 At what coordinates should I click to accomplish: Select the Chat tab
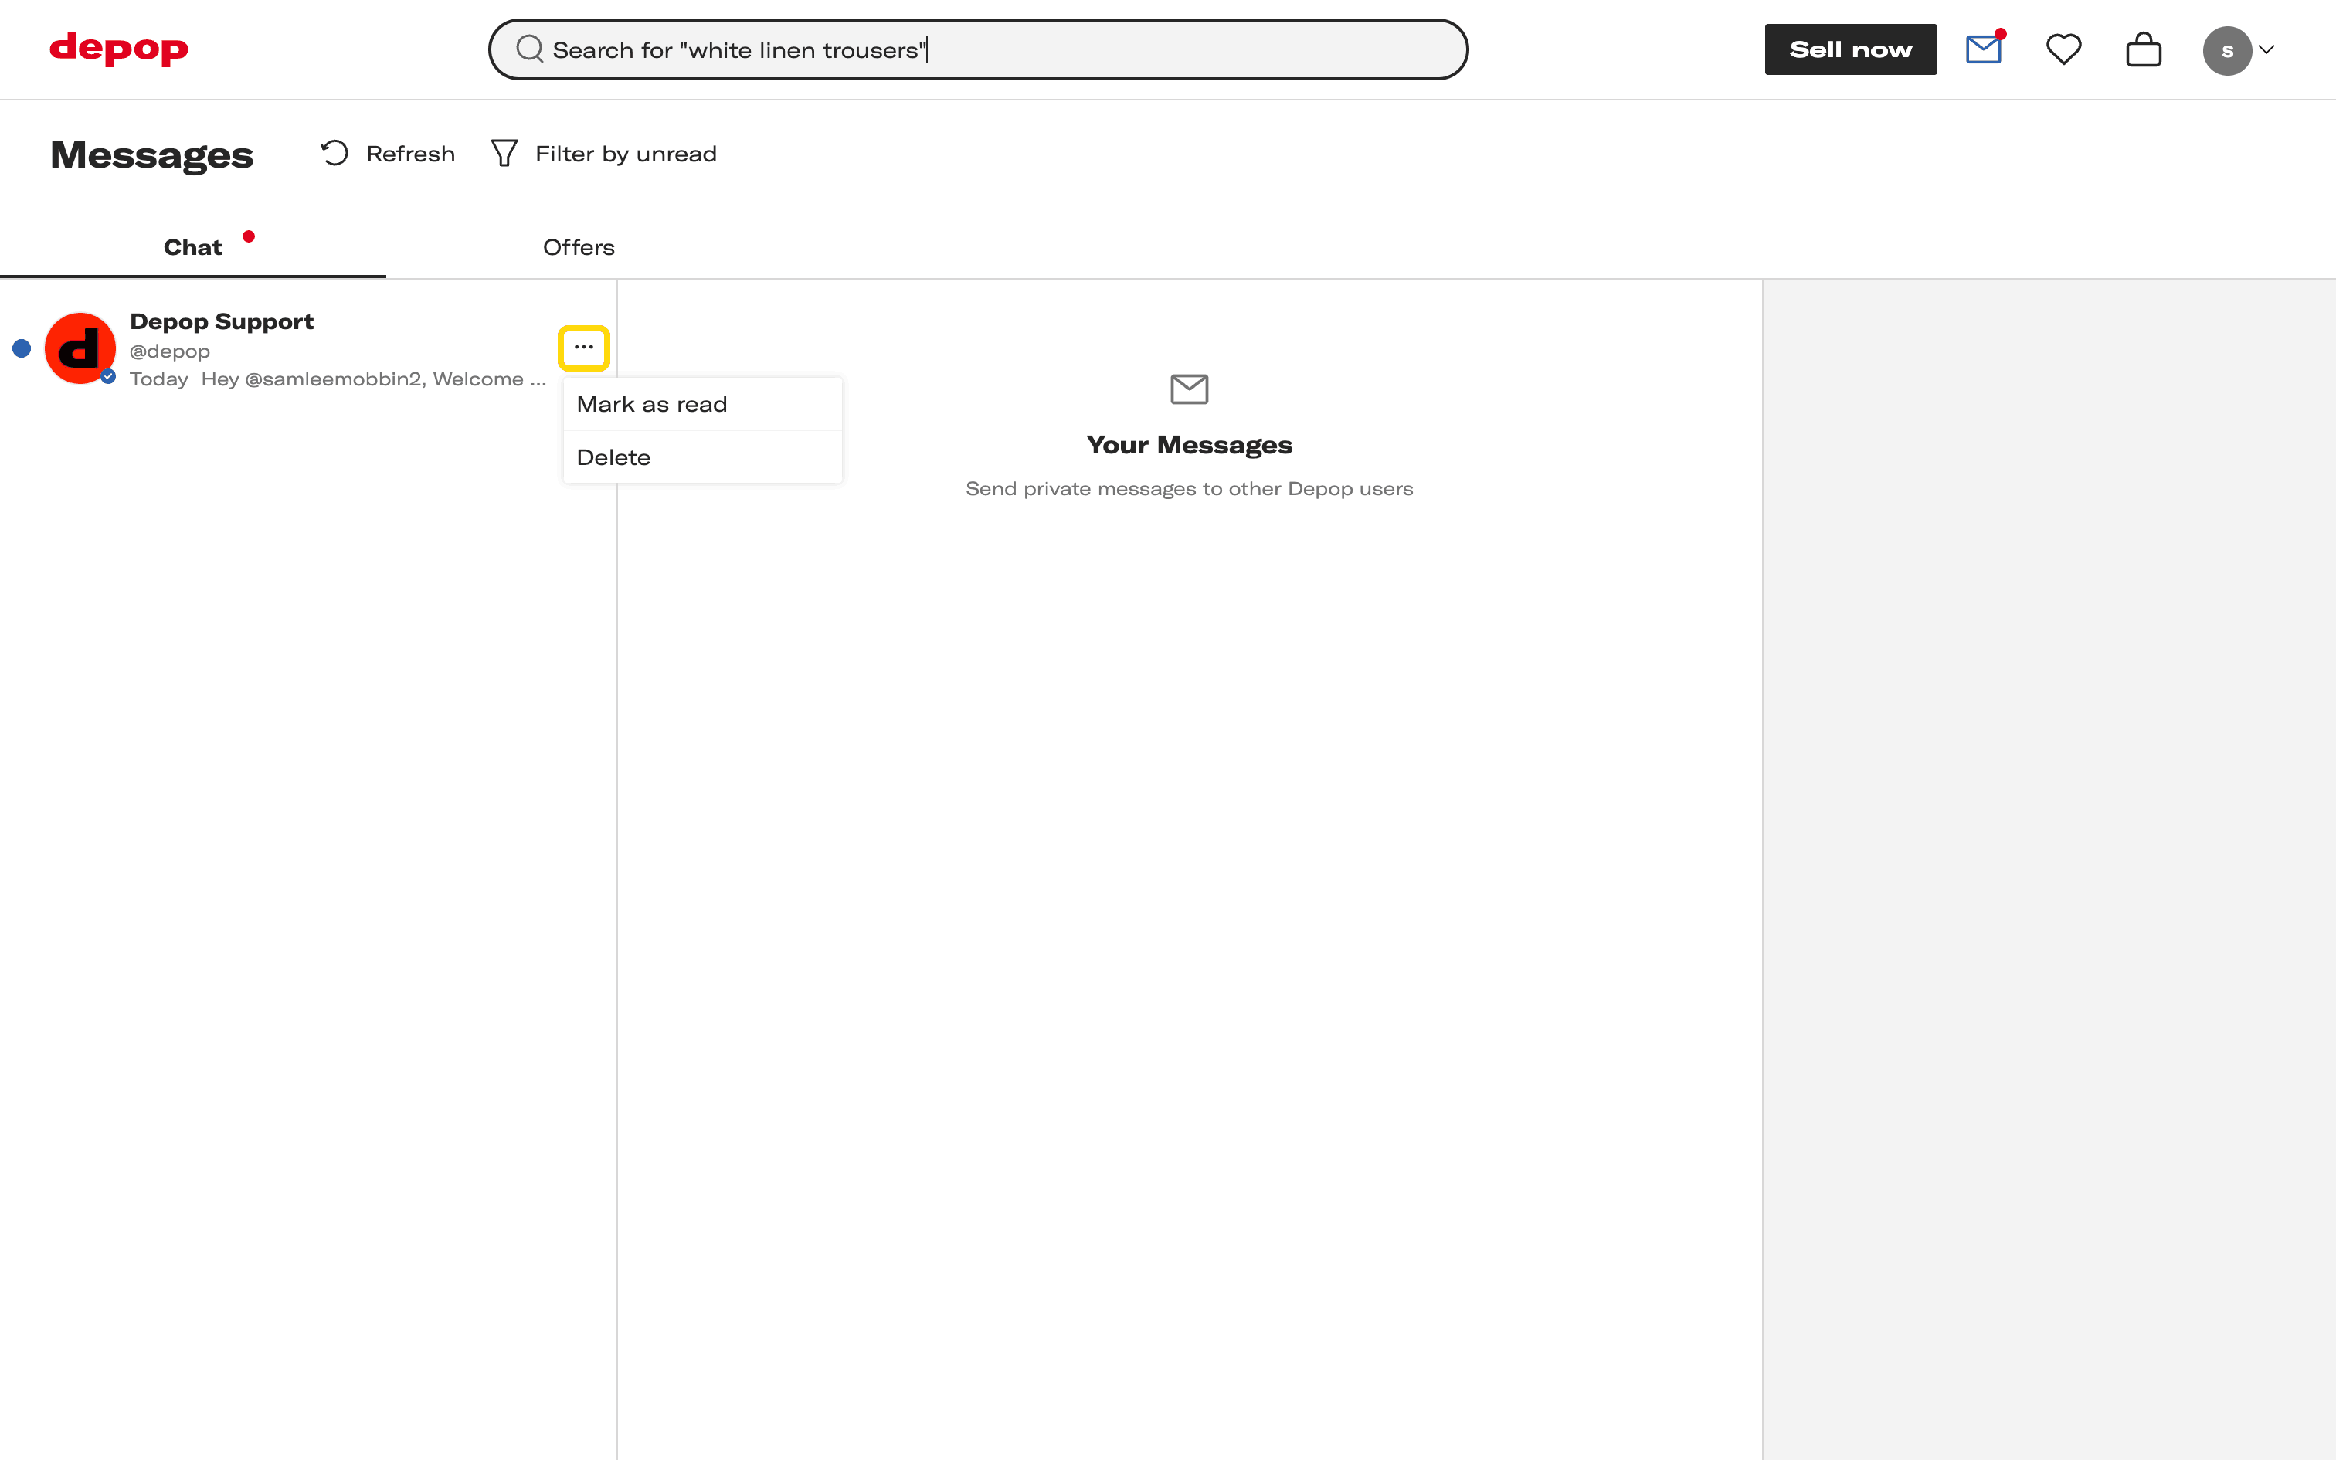[x=193, y=247]
